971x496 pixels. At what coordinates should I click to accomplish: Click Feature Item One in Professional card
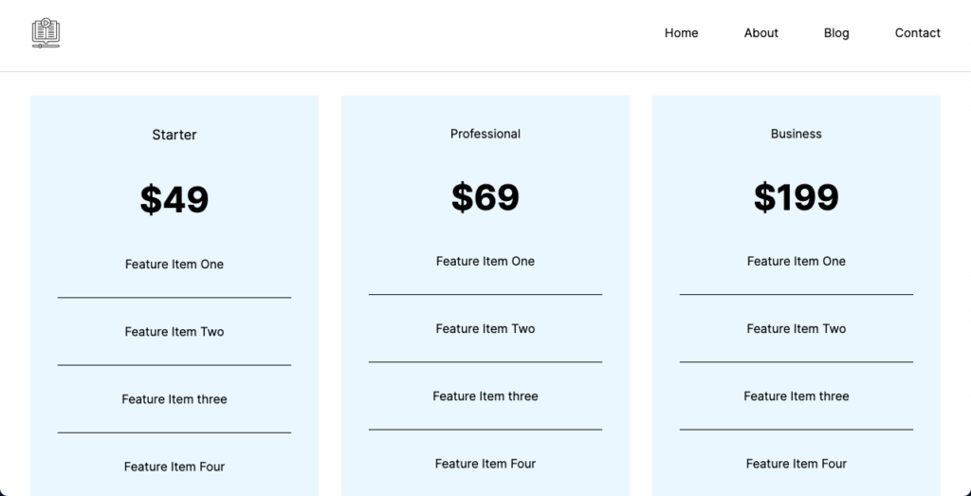pyautogui.click(x=485, y=262)
